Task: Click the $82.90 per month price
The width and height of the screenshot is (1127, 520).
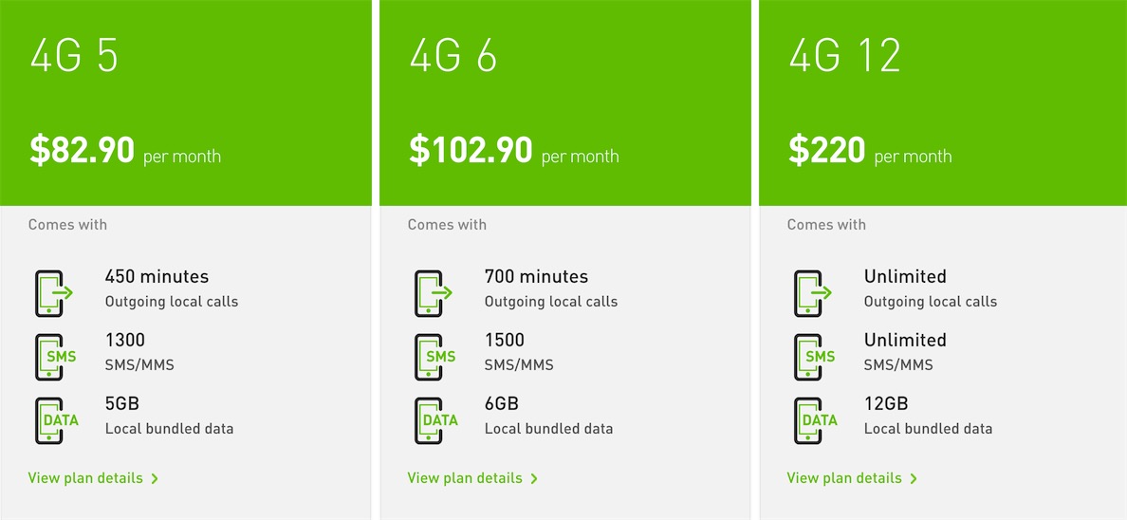Action: [x=124, y=152]
